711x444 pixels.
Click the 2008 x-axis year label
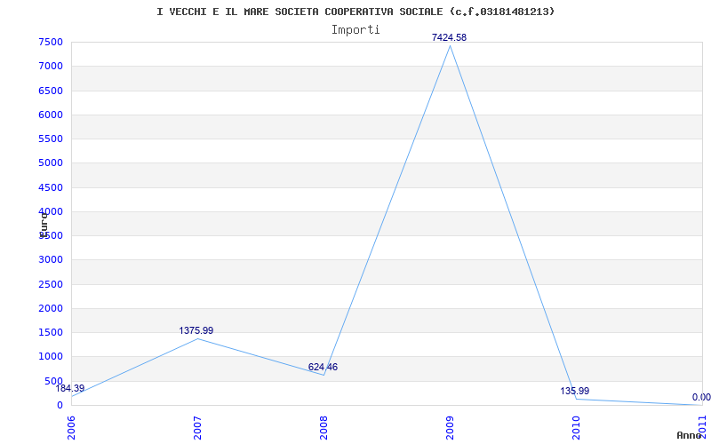pos(324,427)
